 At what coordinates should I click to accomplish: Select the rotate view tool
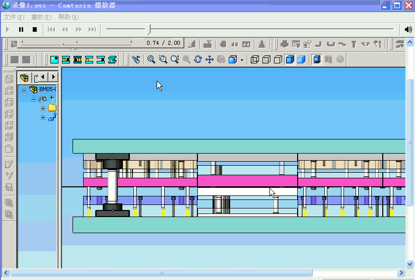click(x=198, y=59)
